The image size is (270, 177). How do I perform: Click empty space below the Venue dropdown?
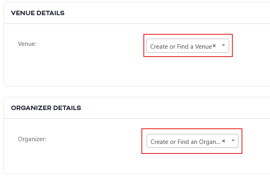[x=187, y=72]
